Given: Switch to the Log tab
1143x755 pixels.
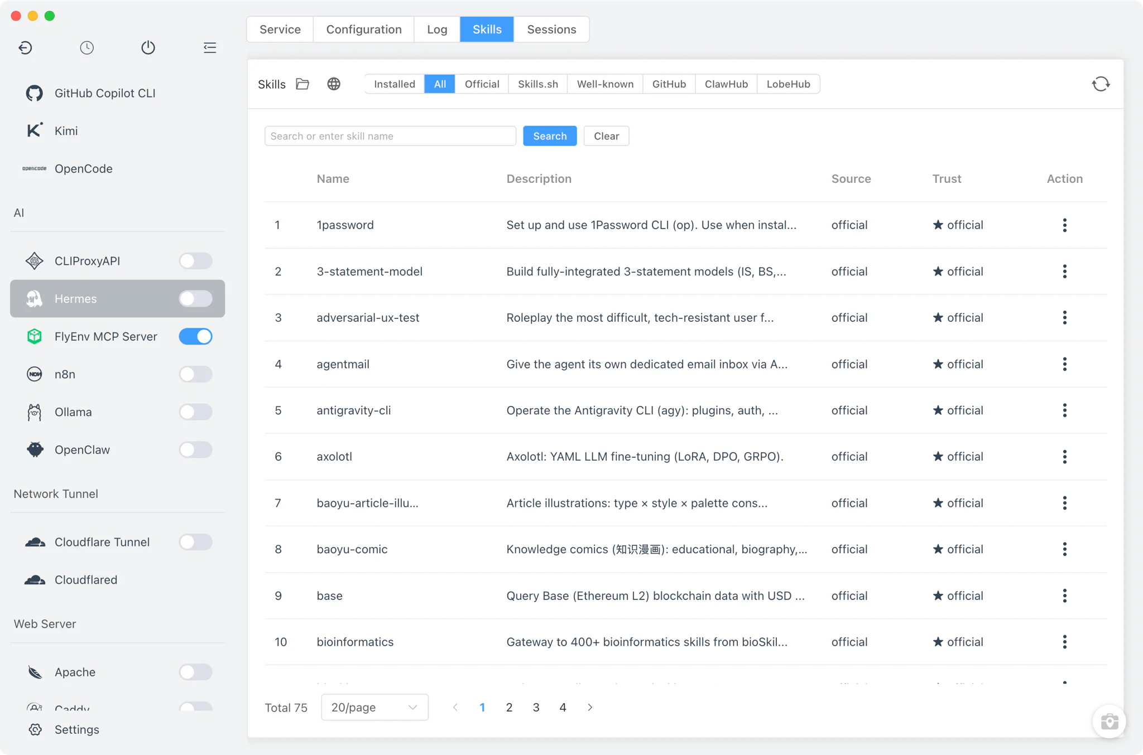Looking at the screenshot, I should tap(437, 30).
